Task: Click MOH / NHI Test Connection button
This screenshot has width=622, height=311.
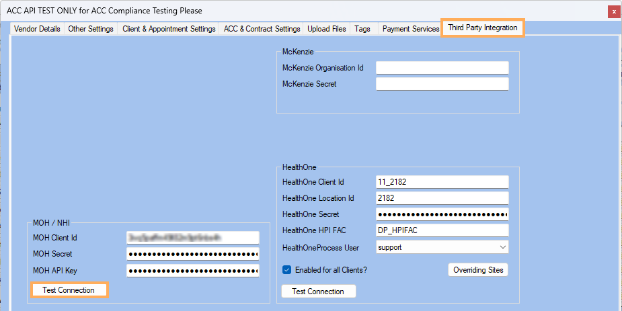Action: (x=70, y=290)
